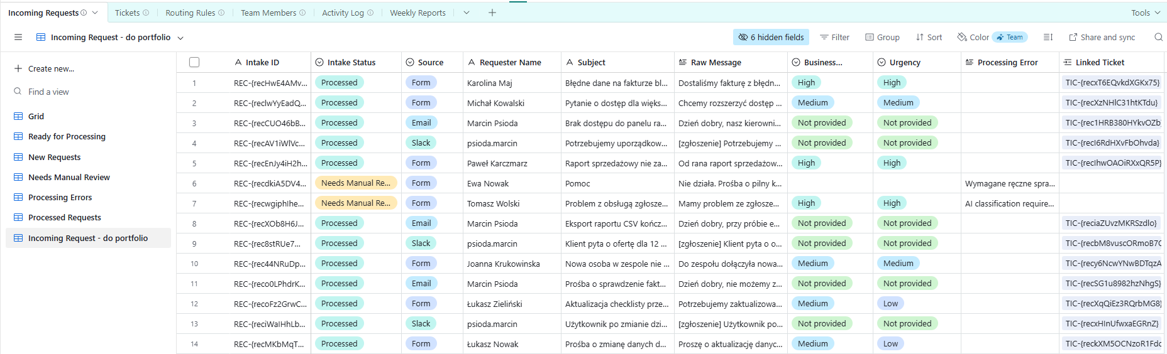Screen dimensions: 1167x354
Task: Click the info icon next to Tickets tab
Action: pyautogui.click(x=146, y=13)
